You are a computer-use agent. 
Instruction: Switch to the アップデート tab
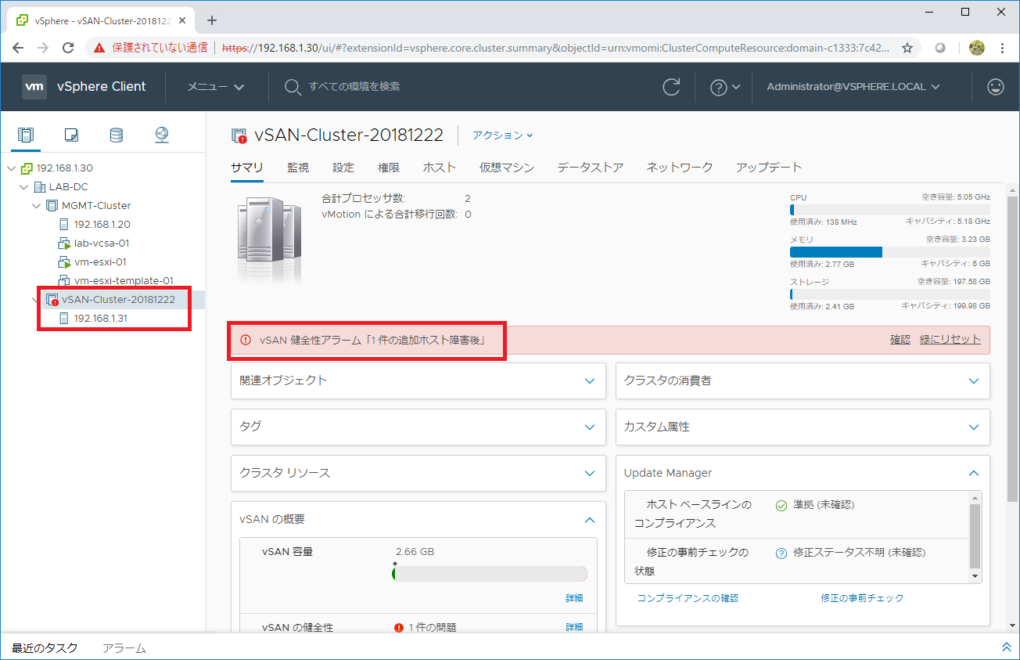click(x=769, y=168)
